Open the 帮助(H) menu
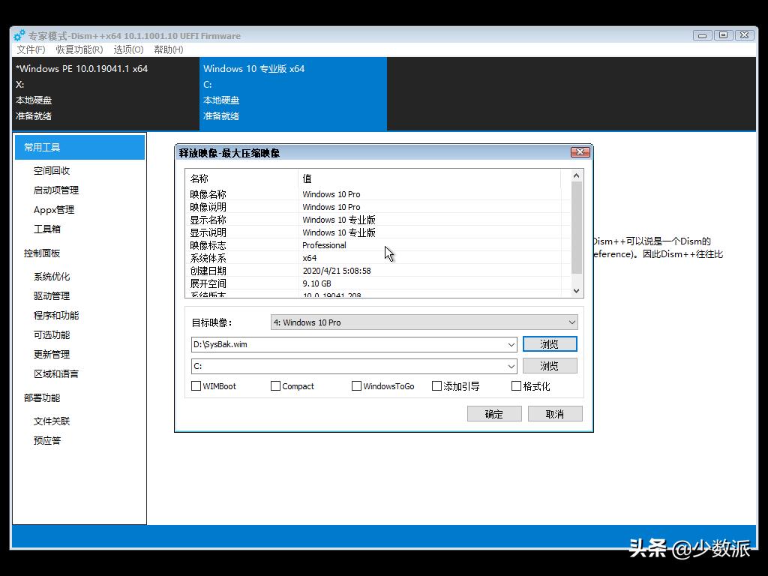Screen dimensions: 768x576 coord(169,49)
